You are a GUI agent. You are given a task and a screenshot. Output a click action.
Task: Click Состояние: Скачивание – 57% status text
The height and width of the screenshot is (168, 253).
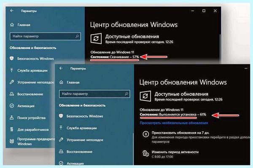[115, 57]
